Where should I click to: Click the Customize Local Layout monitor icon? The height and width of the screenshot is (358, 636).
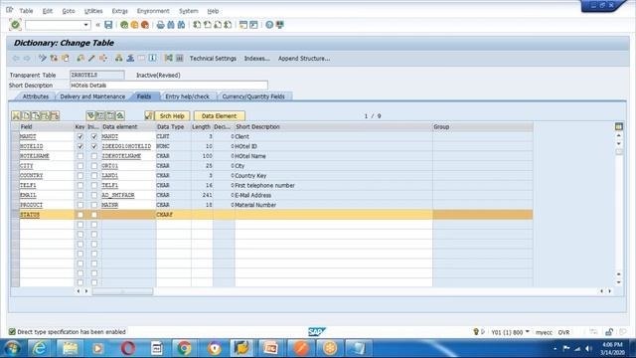click(280, 25)
